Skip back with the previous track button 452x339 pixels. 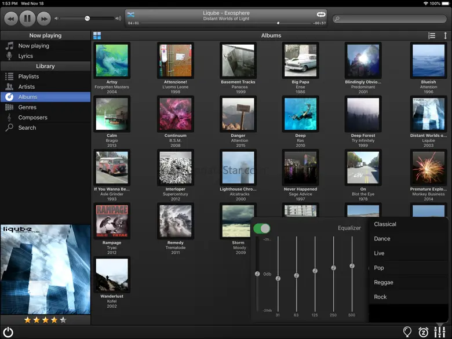[x=11, y=19]
